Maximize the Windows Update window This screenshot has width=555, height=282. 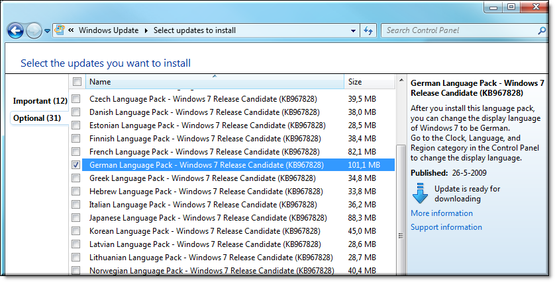point(511,7)
